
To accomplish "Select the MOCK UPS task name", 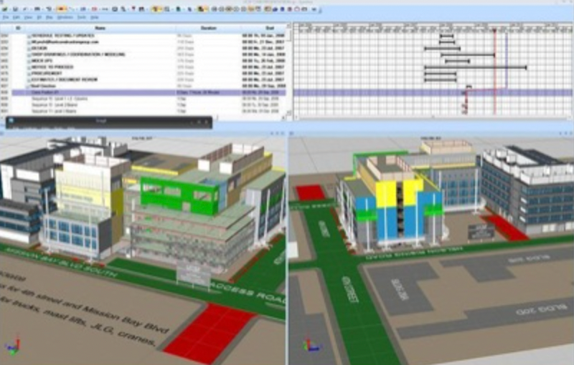I will [x=42, y=61].
